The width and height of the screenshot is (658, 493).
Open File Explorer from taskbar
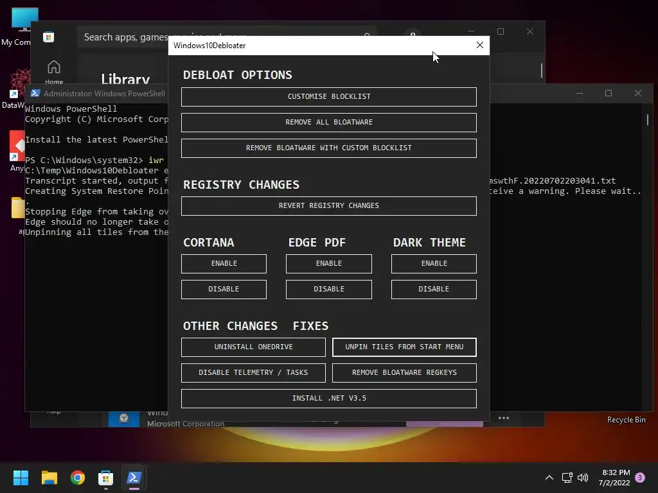[49, 478]
